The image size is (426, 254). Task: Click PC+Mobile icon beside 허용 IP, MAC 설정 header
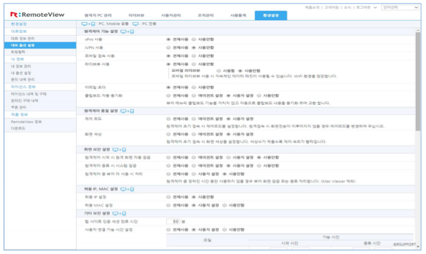click(x=127, y=189)
